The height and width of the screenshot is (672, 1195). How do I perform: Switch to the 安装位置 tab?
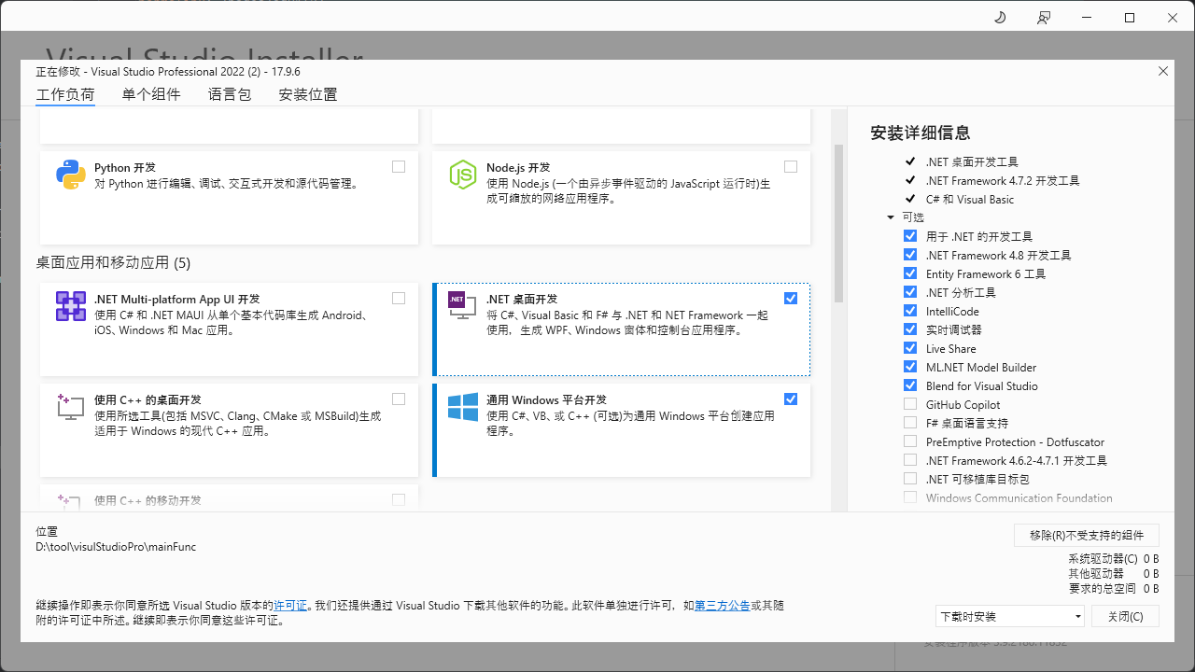pos(308,94)
